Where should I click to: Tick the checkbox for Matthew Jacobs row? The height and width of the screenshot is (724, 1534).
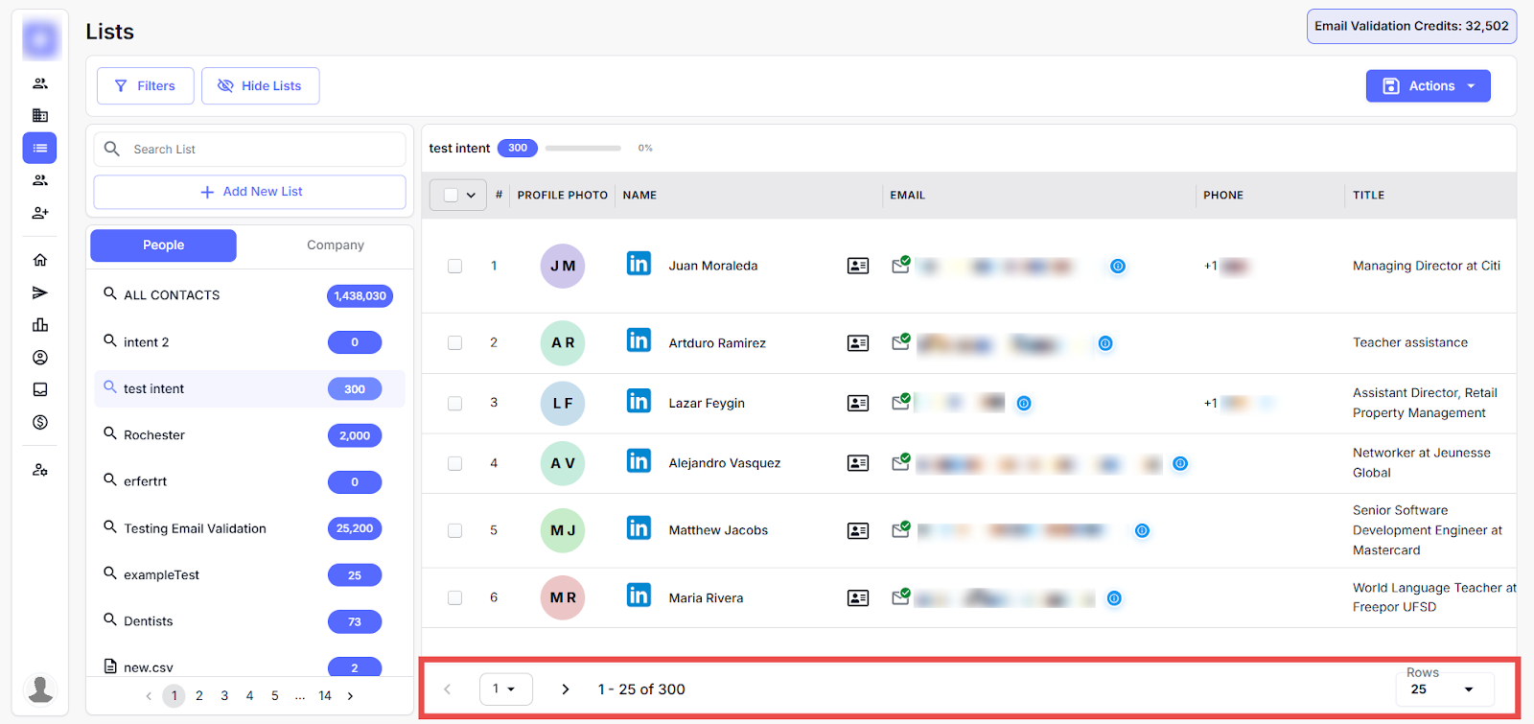(x=455, y=530)
